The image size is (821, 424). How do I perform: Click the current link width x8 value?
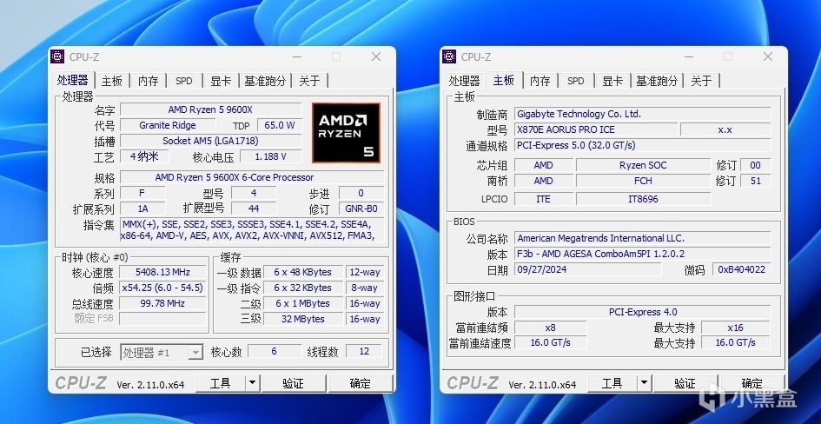(x=550, y=328)
